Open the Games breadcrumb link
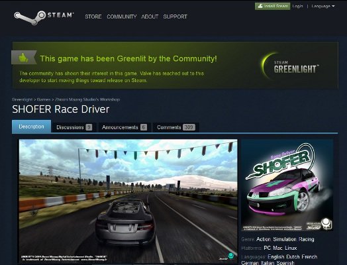This screenshot has width=347, height=265. [44, 99]
